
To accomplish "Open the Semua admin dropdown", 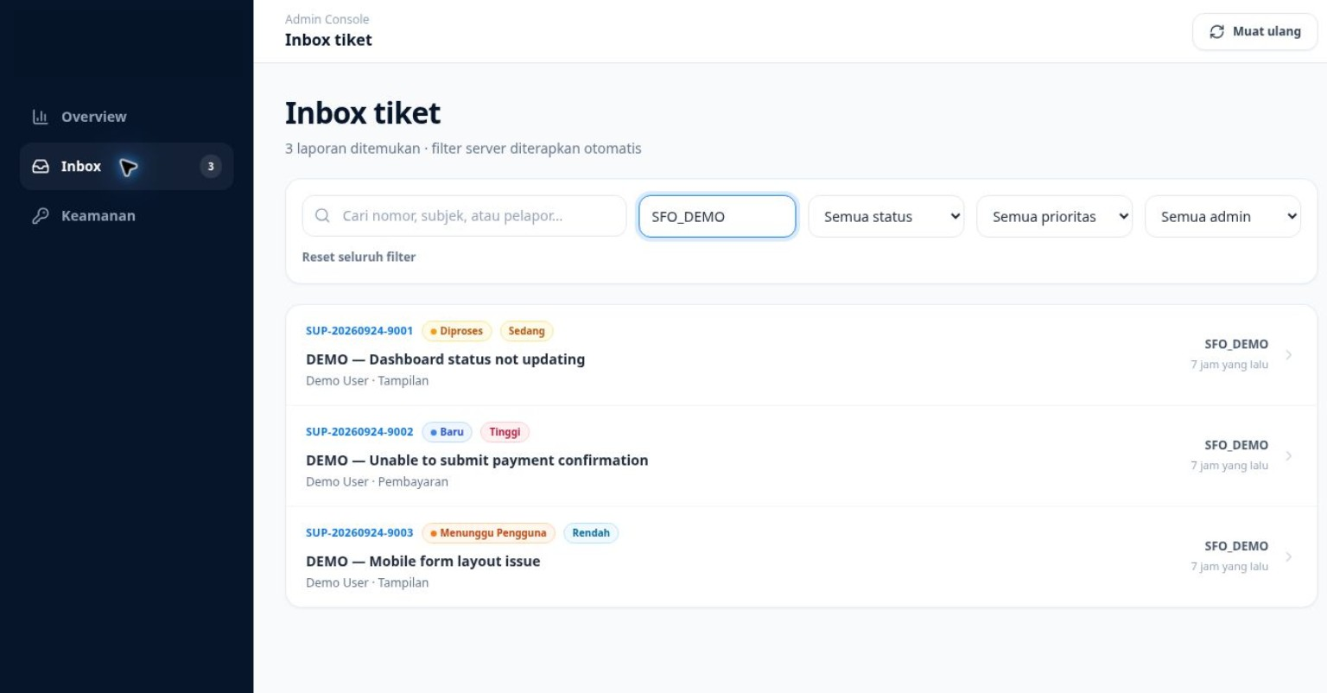I will point(1222,216).
